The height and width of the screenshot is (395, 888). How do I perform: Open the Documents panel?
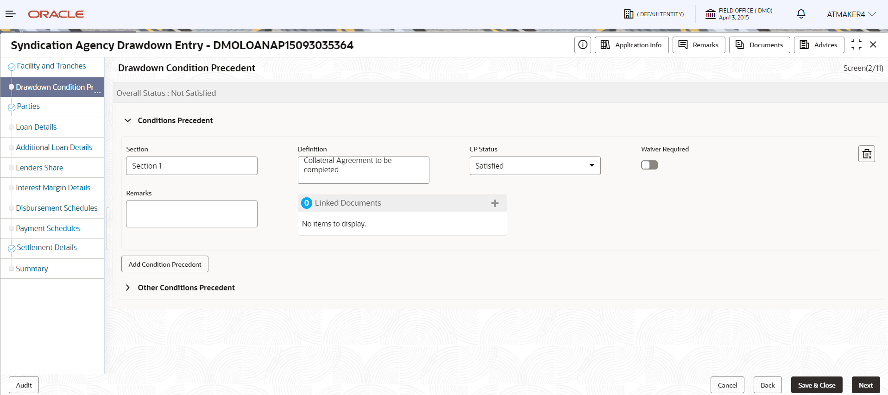[x=760, y=45]
